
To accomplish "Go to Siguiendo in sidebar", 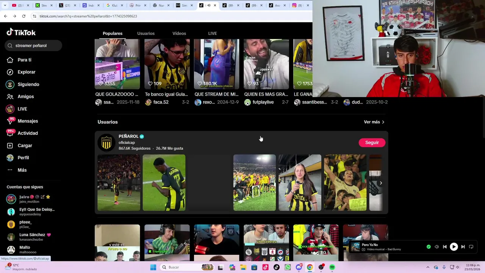I will coord(23,84).
